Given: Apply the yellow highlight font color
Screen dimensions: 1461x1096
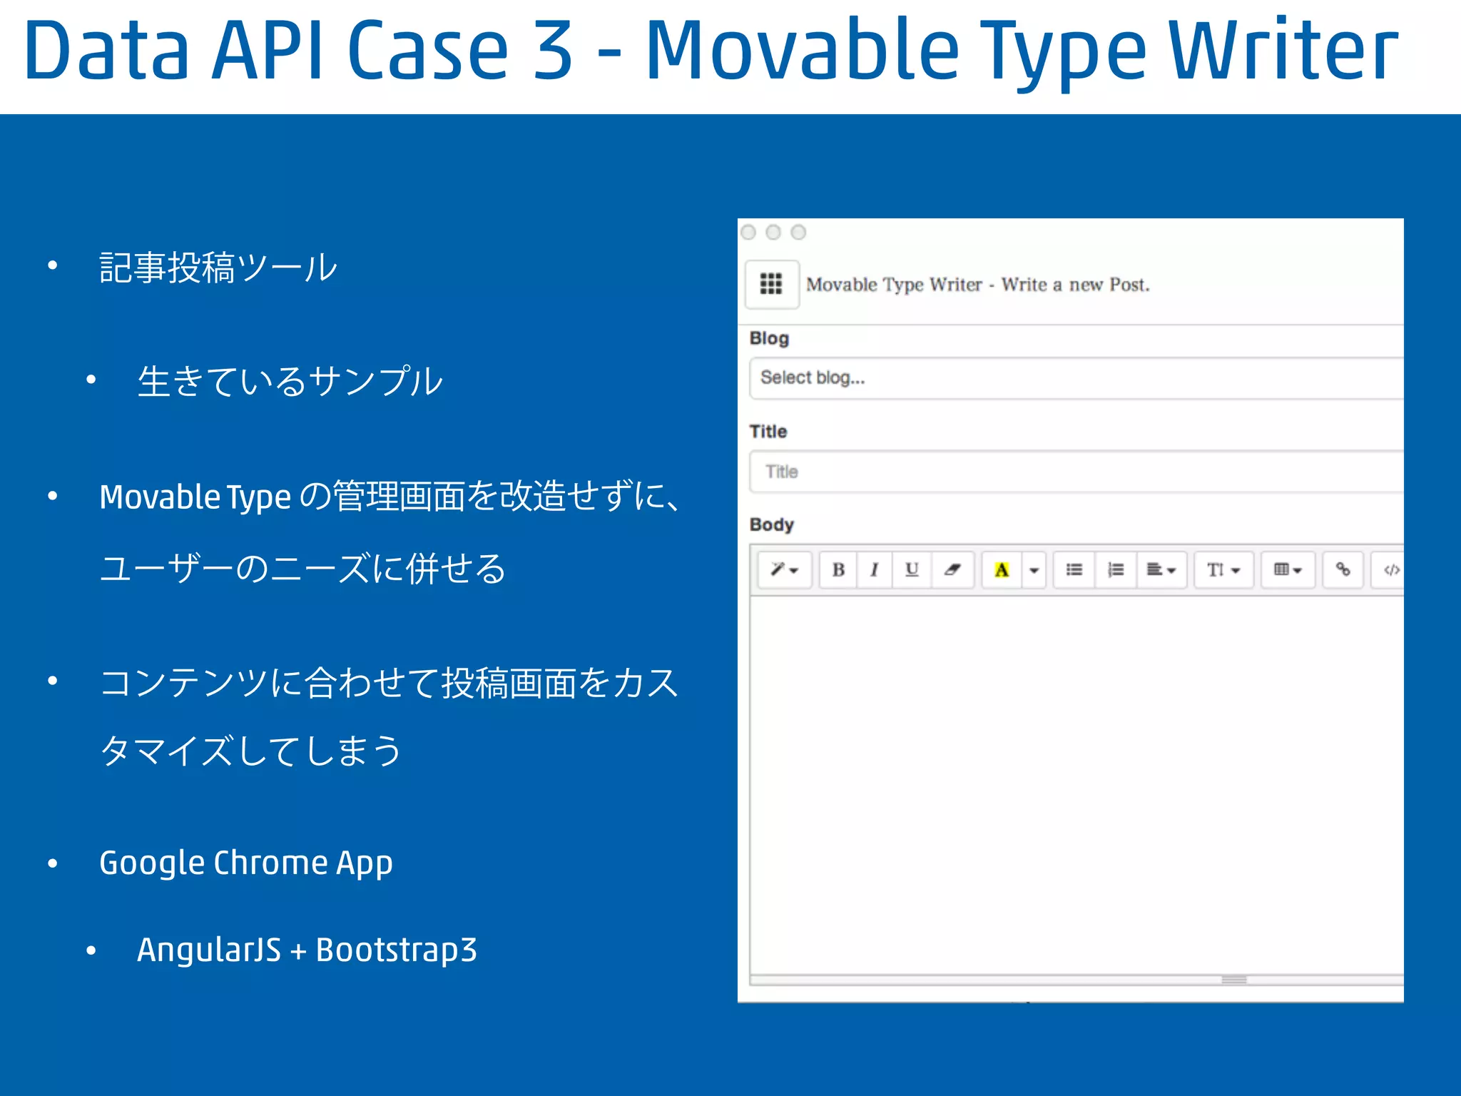Looking at the screenshot, I should [1002, 569].
